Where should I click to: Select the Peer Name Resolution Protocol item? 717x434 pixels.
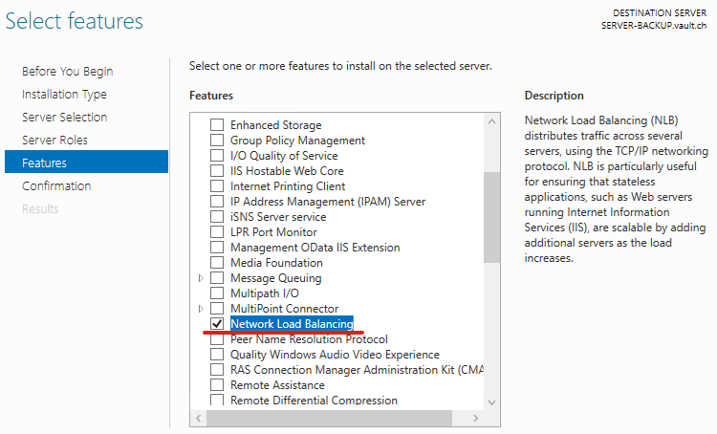(309, 339)
